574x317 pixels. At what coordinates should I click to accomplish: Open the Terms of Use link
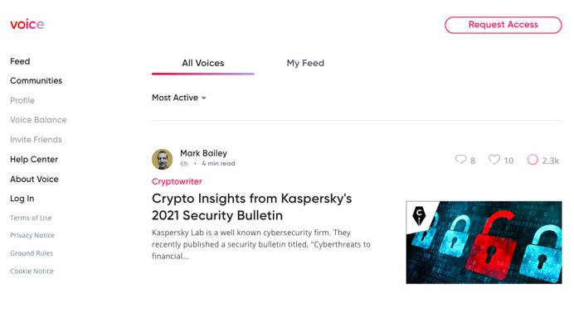31,218
